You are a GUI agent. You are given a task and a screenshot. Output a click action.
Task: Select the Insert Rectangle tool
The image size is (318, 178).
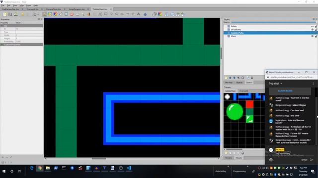pyautogui.click(x=106, y=14)
